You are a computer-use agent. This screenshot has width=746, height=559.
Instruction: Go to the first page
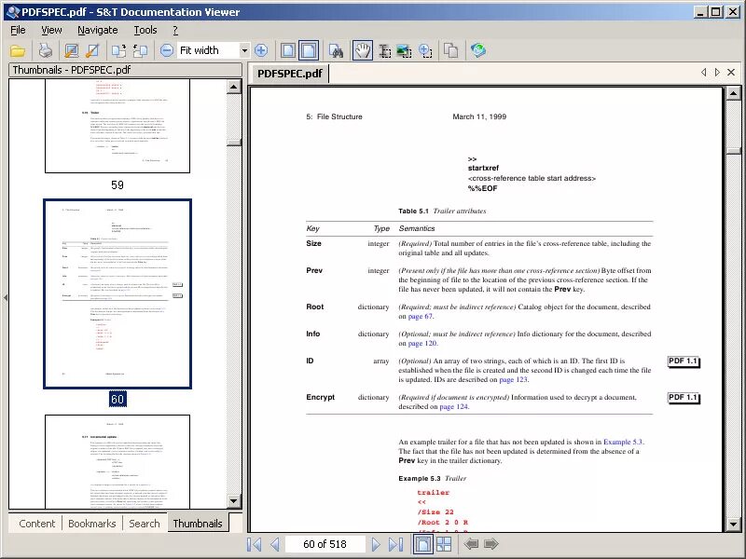[x=254, y=544]
